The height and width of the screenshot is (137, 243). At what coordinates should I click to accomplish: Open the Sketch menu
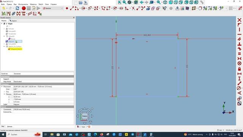(x=41, y=4)
